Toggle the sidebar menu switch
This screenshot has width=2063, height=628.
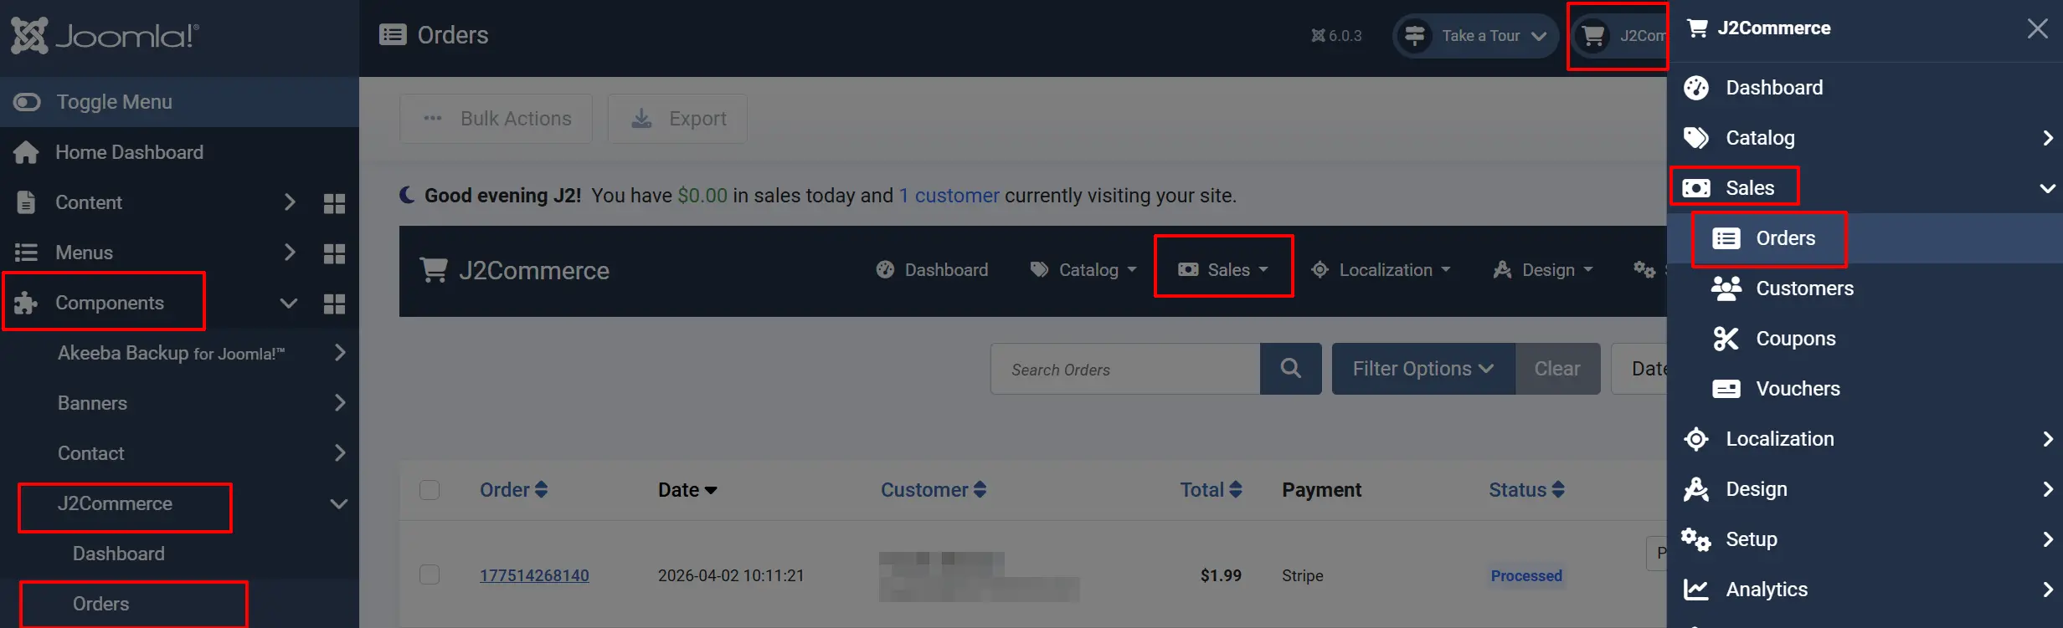[27, 102]
